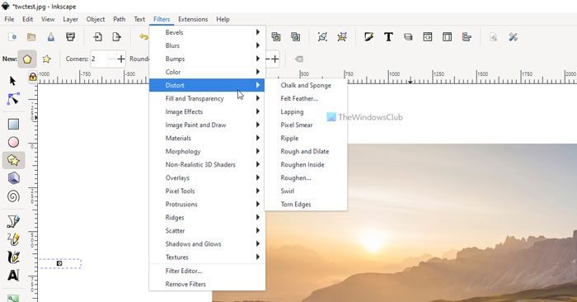The image size is (577, 302).
Task: Open the Fill and Stroke dialog icon
Action: coord(368,37)
